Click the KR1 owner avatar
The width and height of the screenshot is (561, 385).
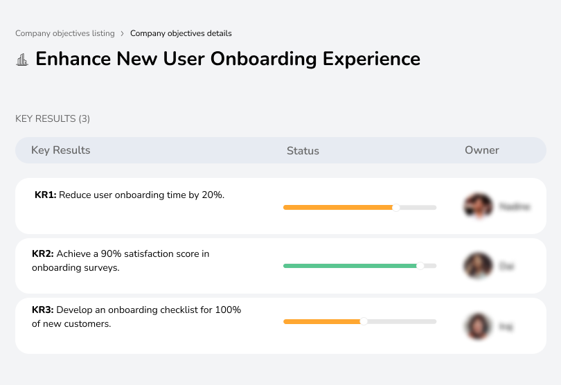tap(478, 206)
